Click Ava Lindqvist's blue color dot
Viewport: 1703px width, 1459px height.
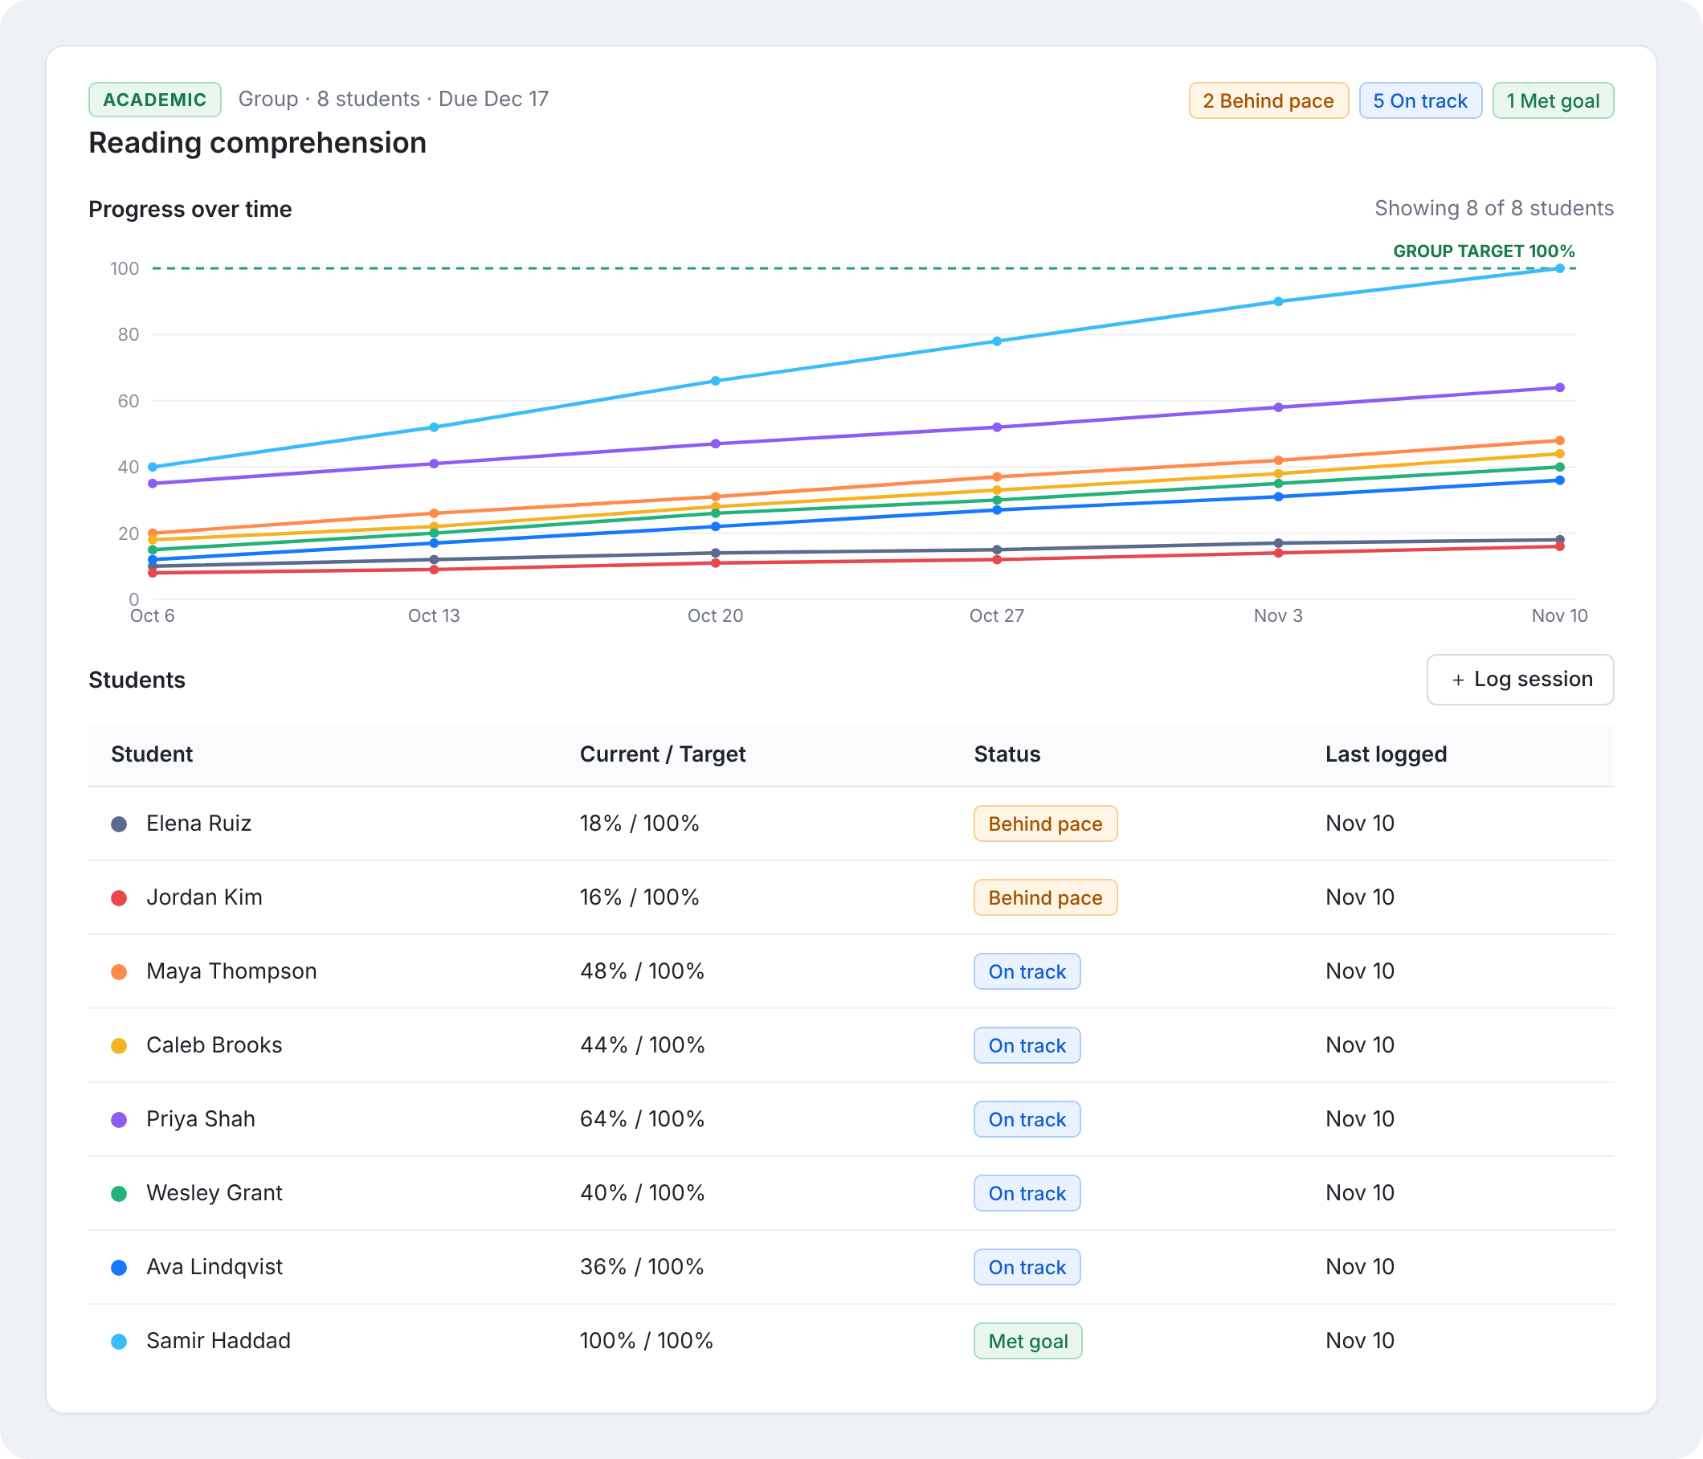(119, 1268)
